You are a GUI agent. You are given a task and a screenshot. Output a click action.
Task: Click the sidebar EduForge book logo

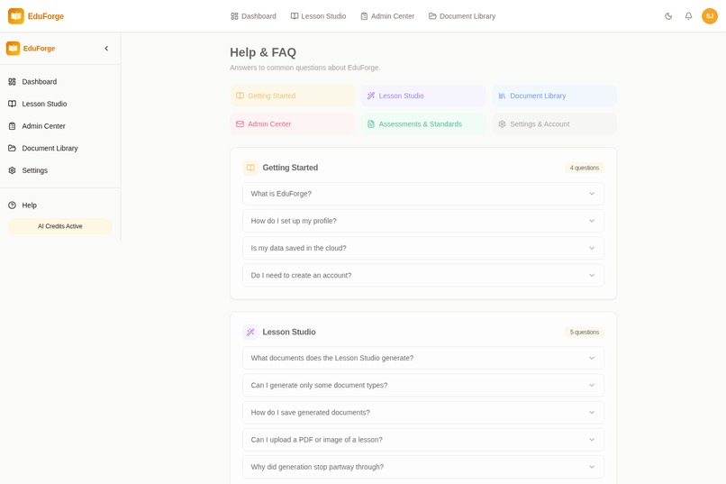coord(13,48)
